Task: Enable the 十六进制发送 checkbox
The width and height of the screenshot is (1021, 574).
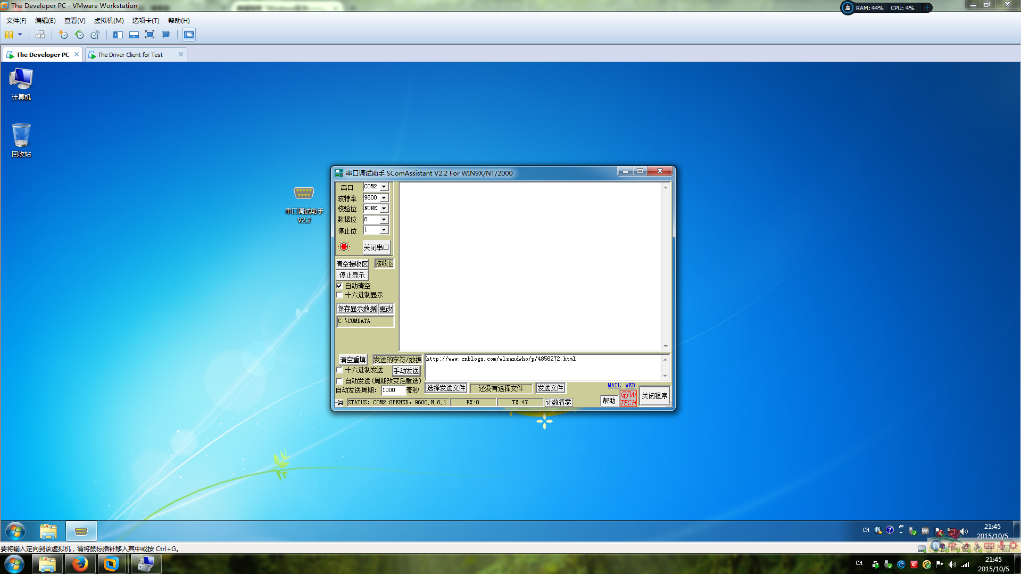Action: pos(339,370)
